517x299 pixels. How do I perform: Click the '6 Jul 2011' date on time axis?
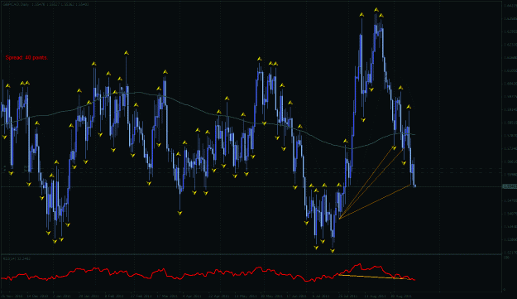pyautogui.click(x=322, y=296)
